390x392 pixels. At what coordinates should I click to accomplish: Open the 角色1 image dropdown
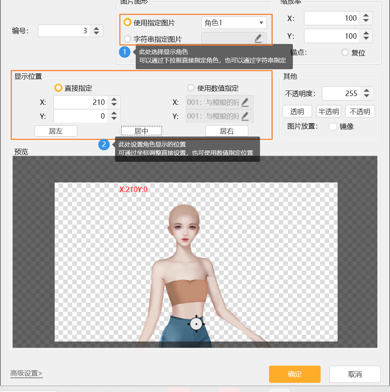pyautogui.click(x=234, y=23)
